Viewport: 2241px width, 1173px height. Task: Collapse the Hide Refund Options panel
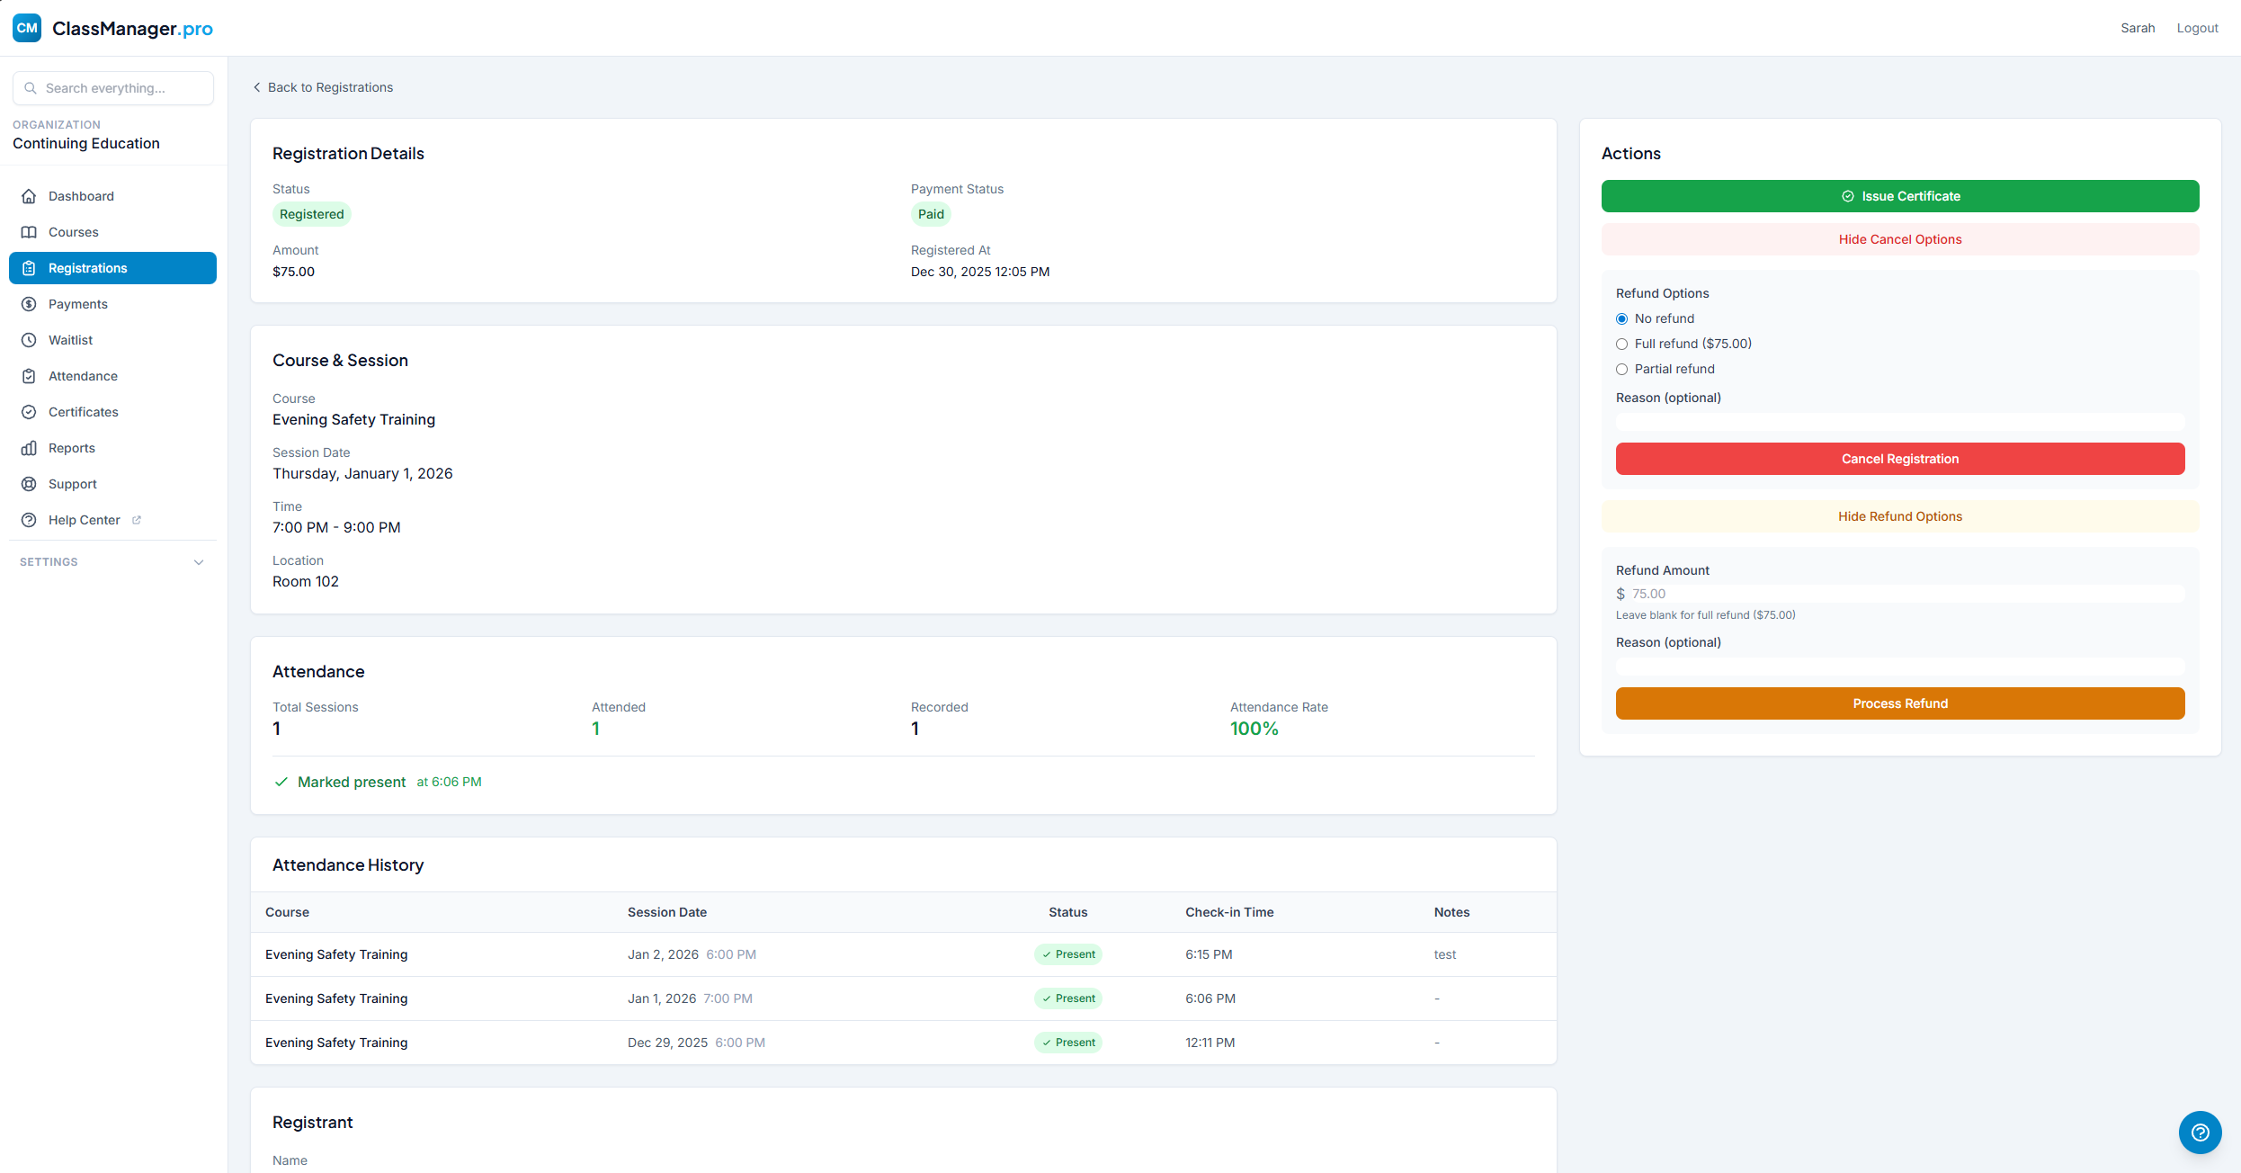click(1899, 516)
